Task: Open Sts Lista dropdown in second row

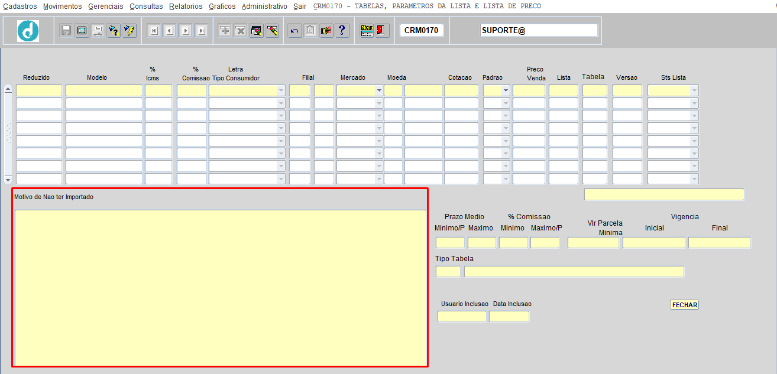Action: tap(694, 103)
